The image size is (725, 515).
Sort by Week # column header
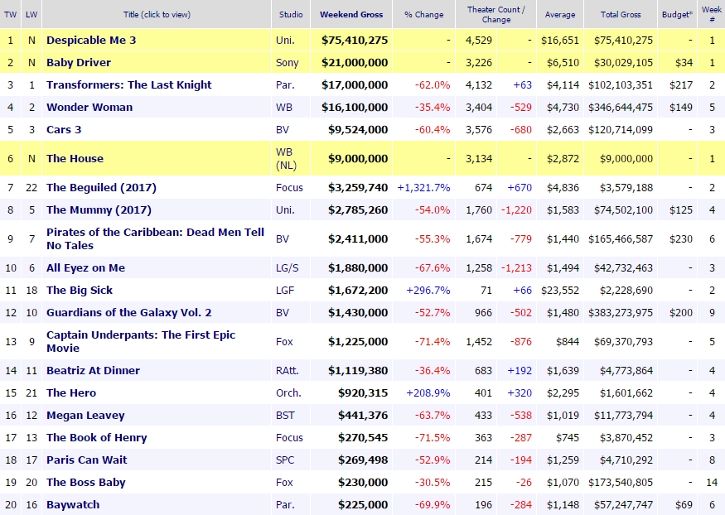pos(712,14)
